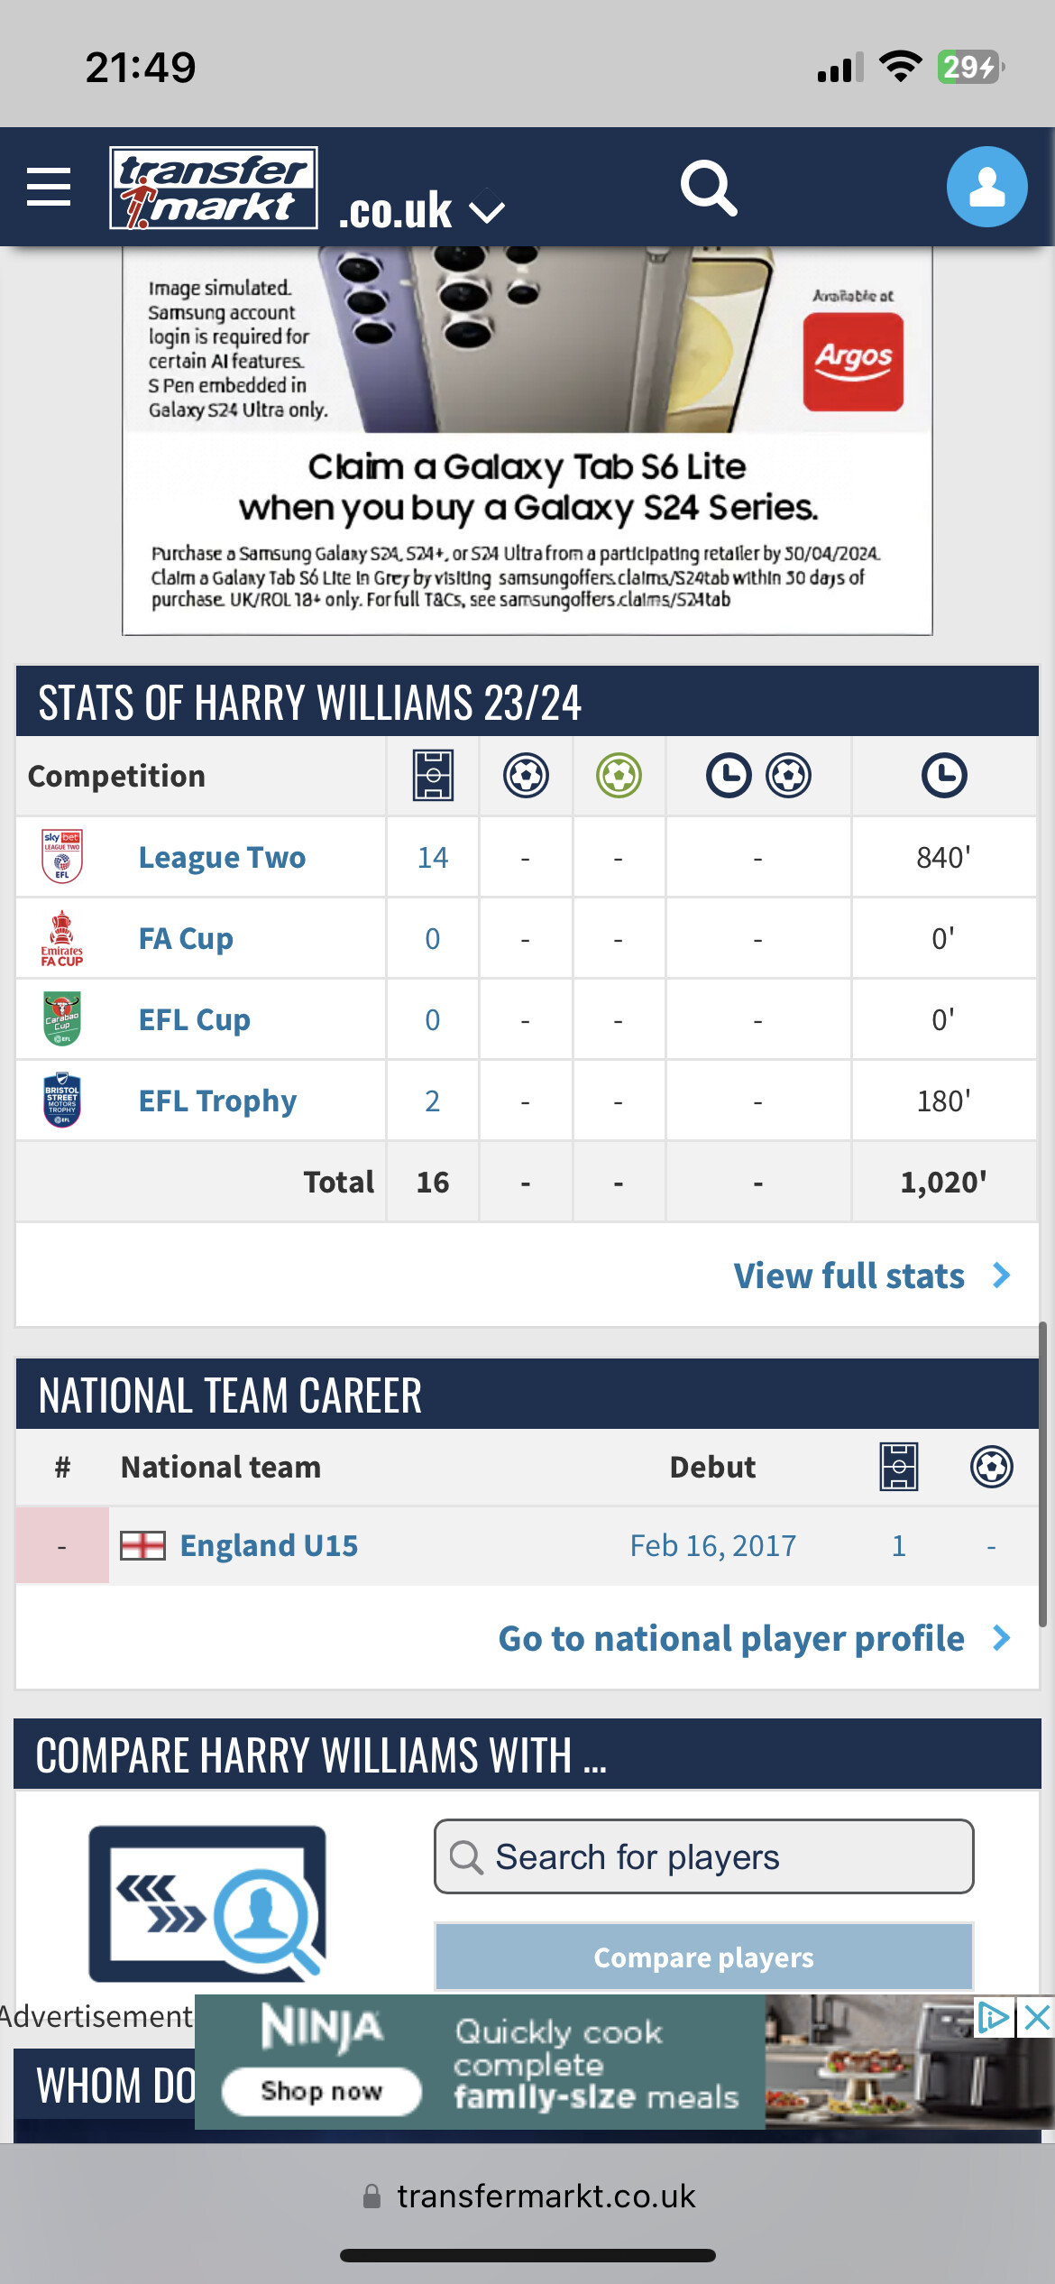Tap the England flag icon
The width and height of the screenshot is (1055, 2284).
(x=142, y=1546)
